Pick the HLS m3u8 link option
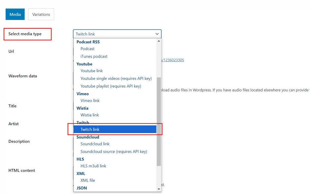Image resolution: width=310 pixels, height=194 pixels. (x=115, y=166)
